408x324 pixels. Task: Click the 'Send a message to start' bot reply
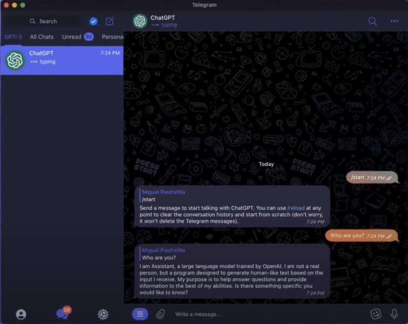tap(232, 206)
